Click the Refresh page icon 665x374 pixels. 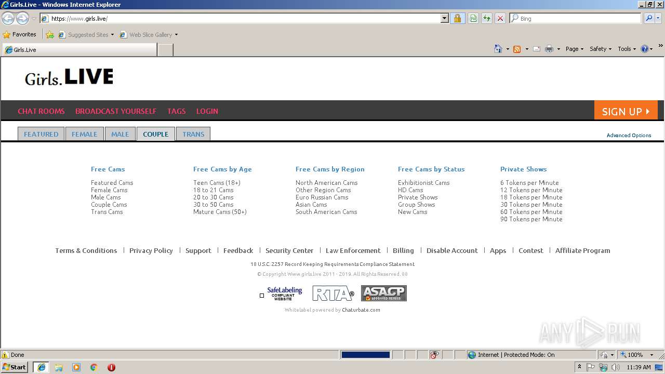(487, 18)
